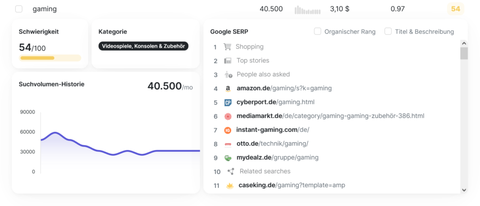480x206 pixels.
Task: Click the SERP list scroll-down arrow
Action: [464, 190]
